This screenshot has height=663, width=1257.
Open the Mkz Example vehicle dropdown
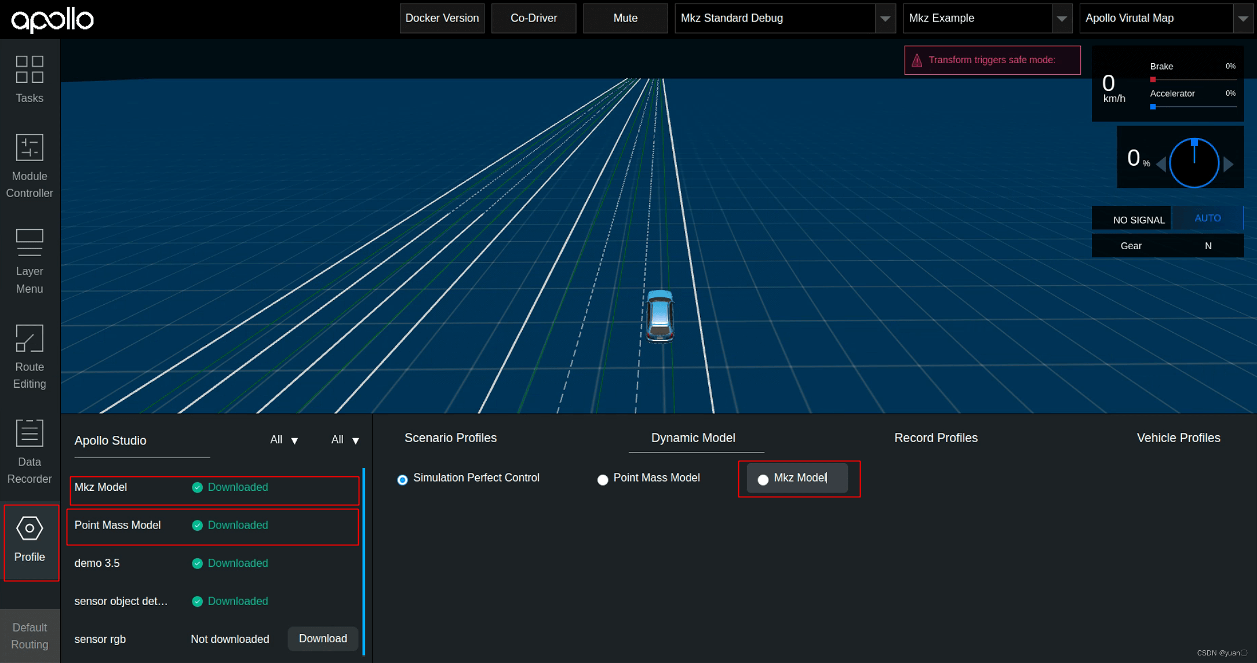1061,19
